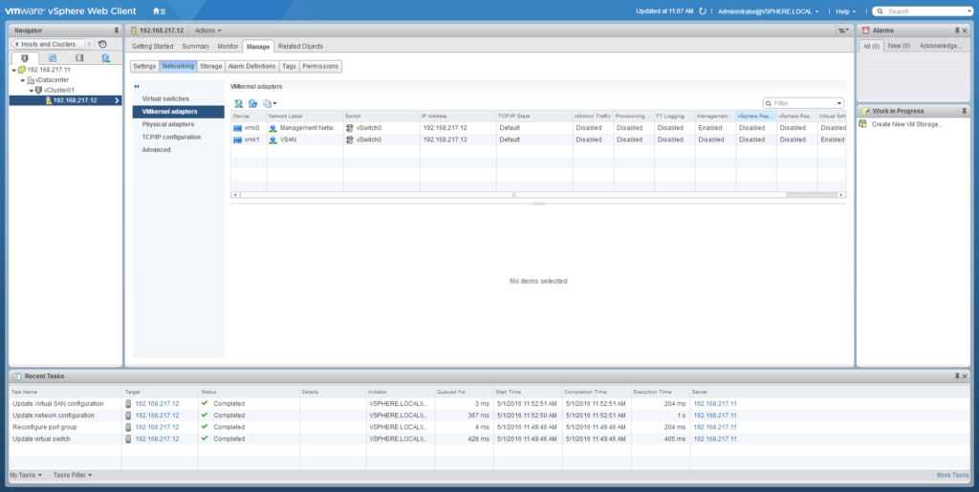Open Create New VM Storage work item
The image size is (979, 492).
pyautogui.click(x=907, y=124)
